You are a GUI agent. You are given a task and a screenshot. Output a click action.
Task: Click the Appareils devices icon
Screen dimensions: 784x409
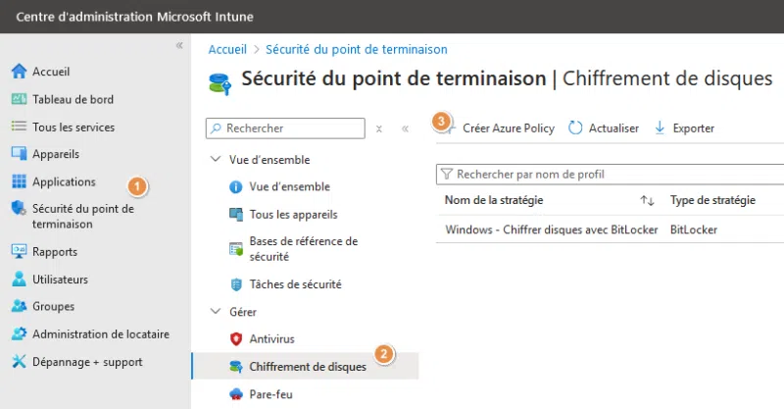click(18, 154)
